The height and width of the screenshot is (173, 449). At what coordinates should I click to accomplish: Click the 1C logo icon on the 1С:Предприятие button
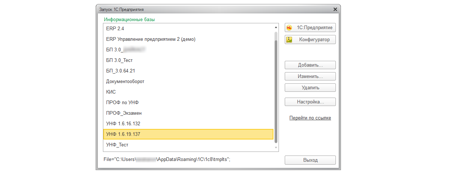pyautogui.click(x=289, y=28)
